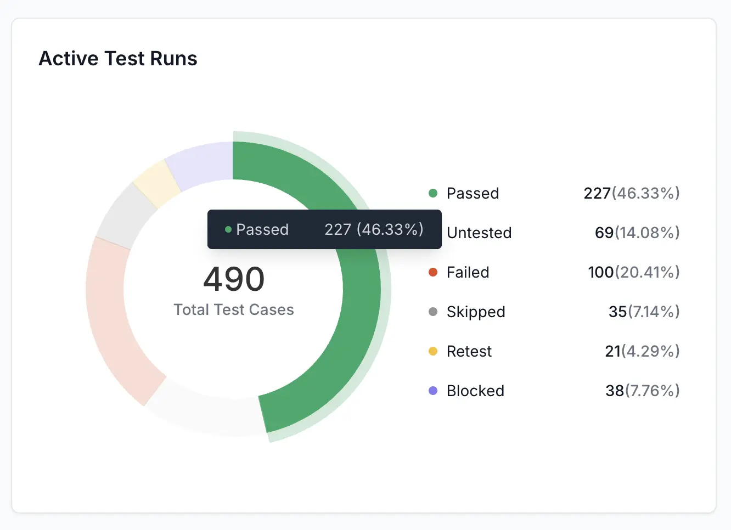Click the 21(4.29%) legend value
This screenshot has width=731, height=530.
click(643, 351)
